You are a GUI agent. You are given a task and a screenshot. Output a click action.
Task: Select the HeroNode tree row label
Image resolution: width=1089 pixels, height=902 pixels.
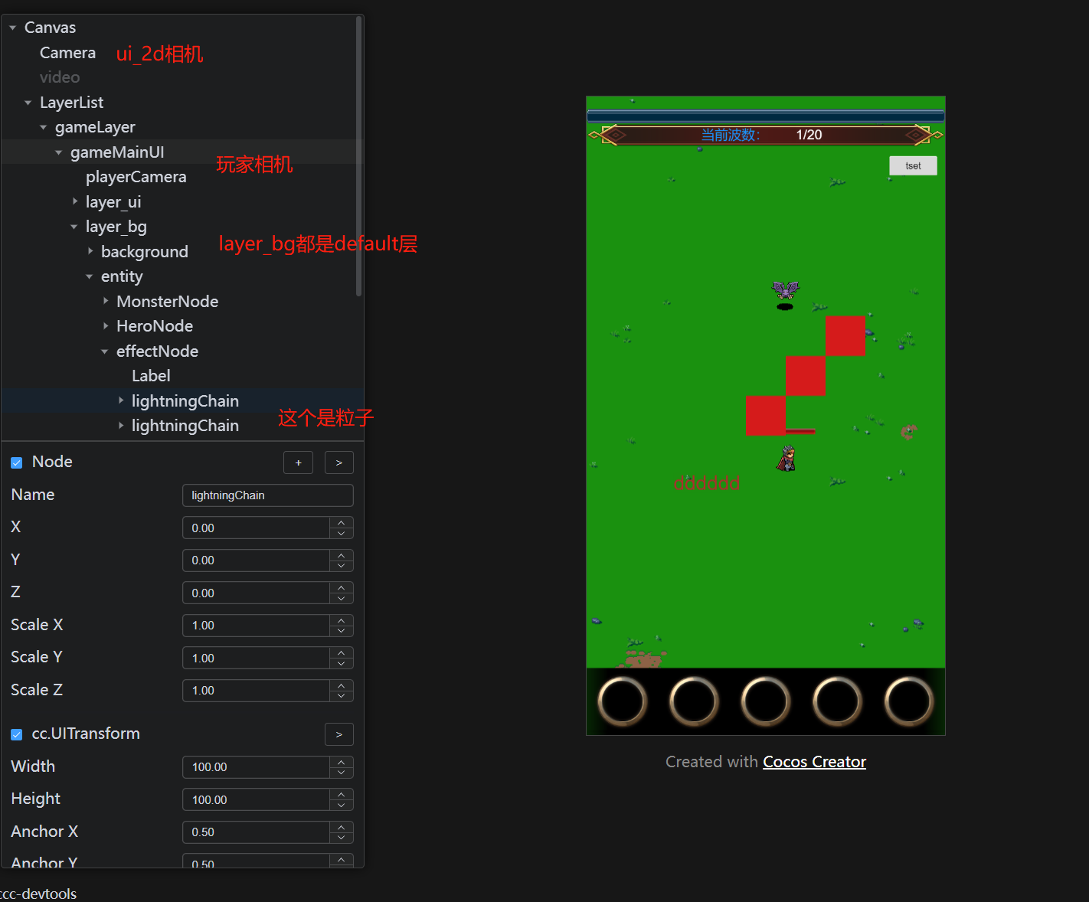(155, 326)
